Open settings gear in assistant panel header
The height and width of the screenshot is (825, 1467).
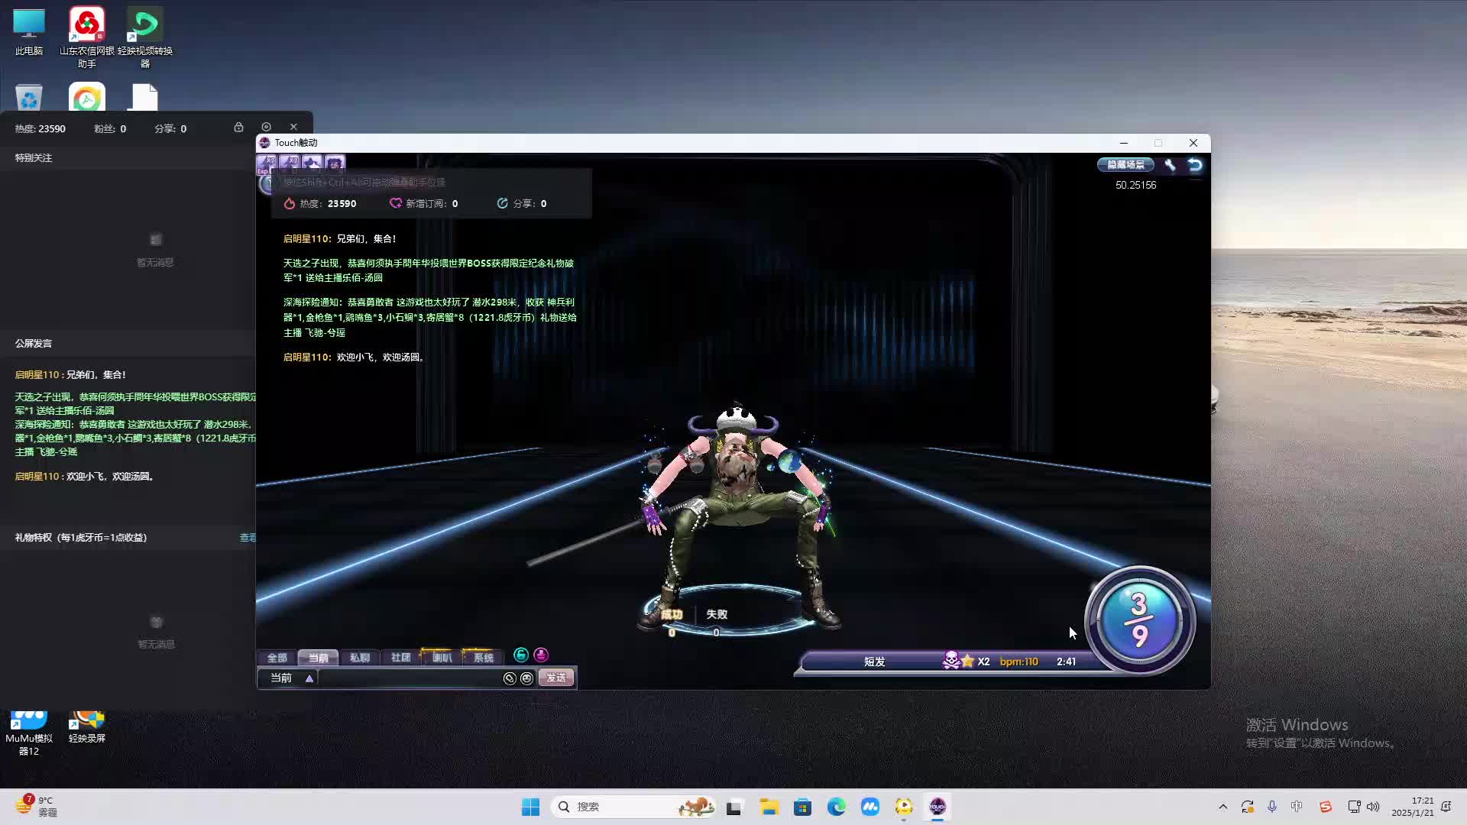266,128
